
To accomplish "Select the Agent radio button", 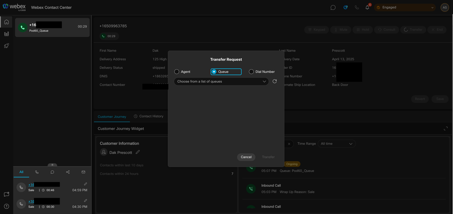I will coord(177,72).
